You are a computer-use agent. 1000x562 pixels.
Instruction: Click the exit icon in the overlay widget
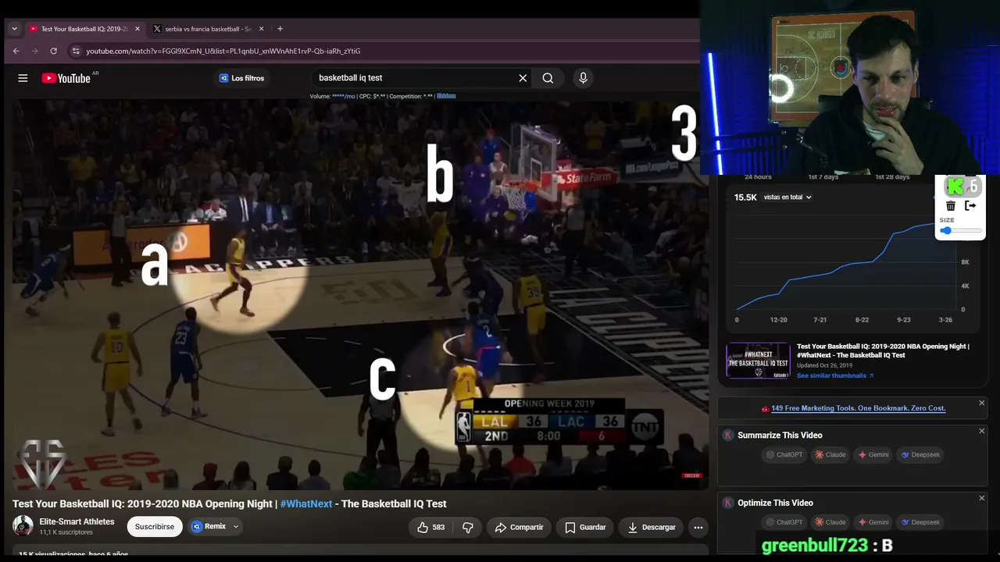pos(970,205)
